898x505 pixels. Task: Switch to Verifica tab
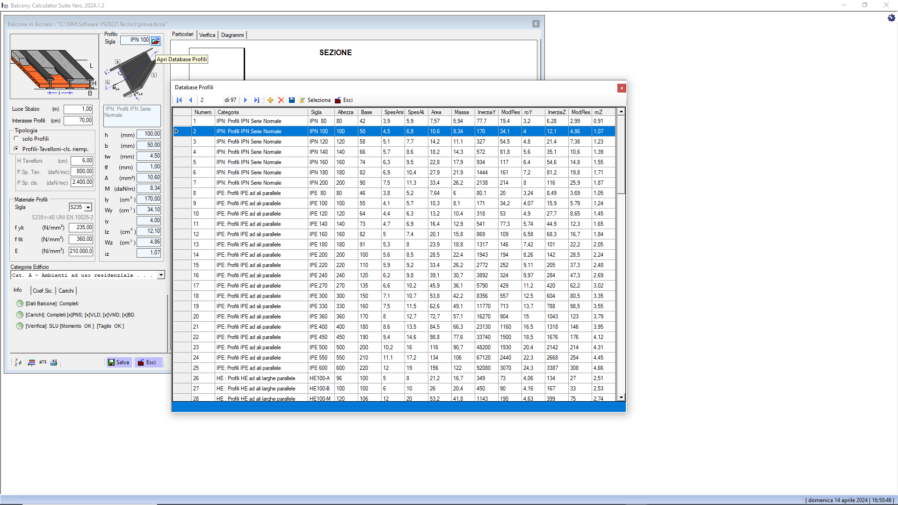(x=207, y=35)
